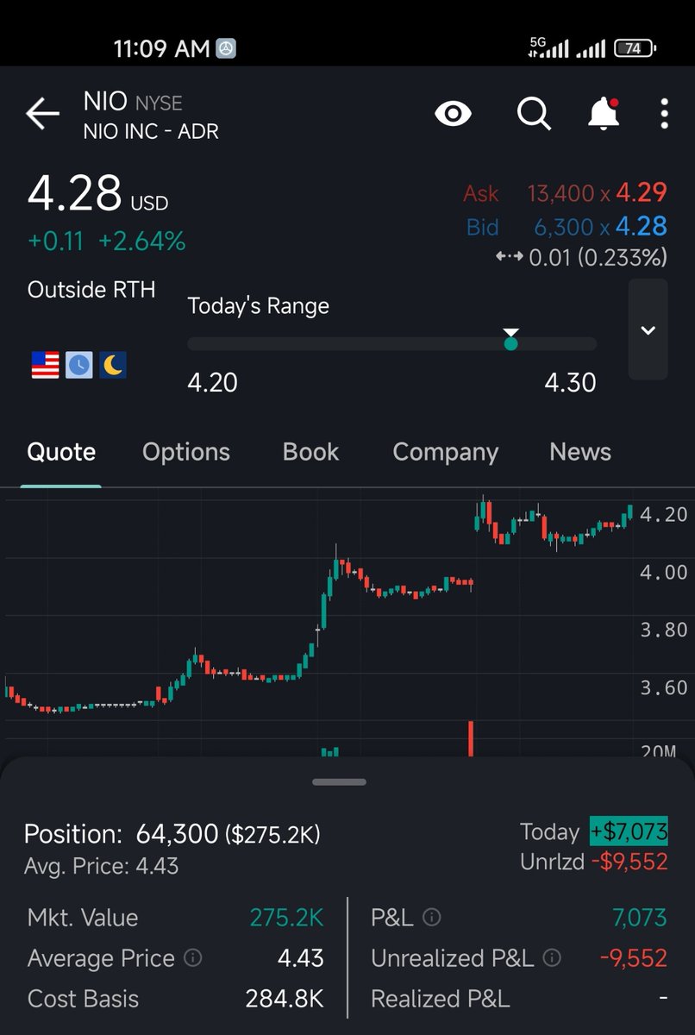
Task: Tap the +2.64% change value
Action: pos(142,241)
